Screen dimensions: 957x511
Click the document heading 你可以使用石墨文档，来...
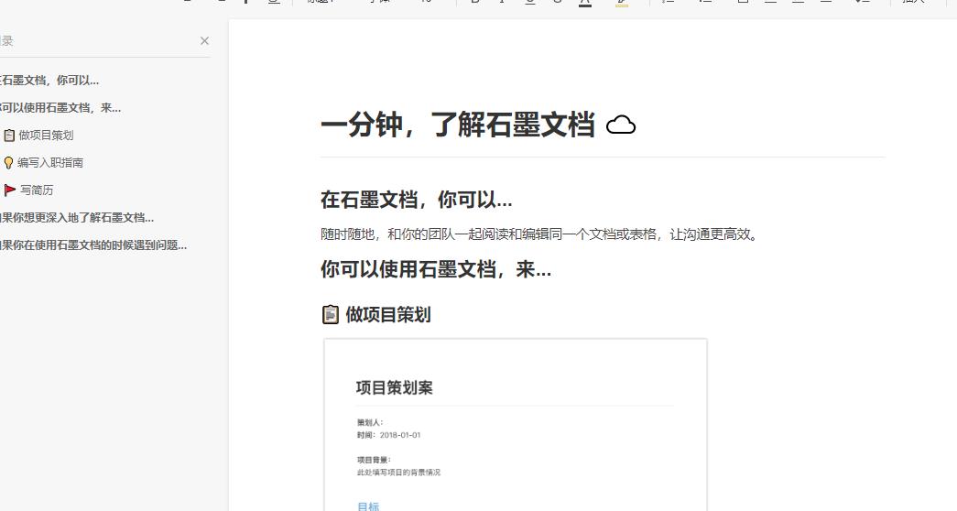435,269
